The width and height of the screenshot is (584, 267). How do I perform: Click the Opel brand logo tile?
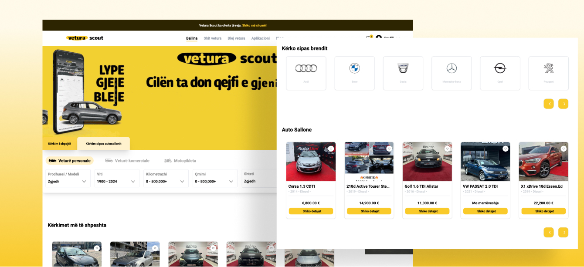coord(500,73)
